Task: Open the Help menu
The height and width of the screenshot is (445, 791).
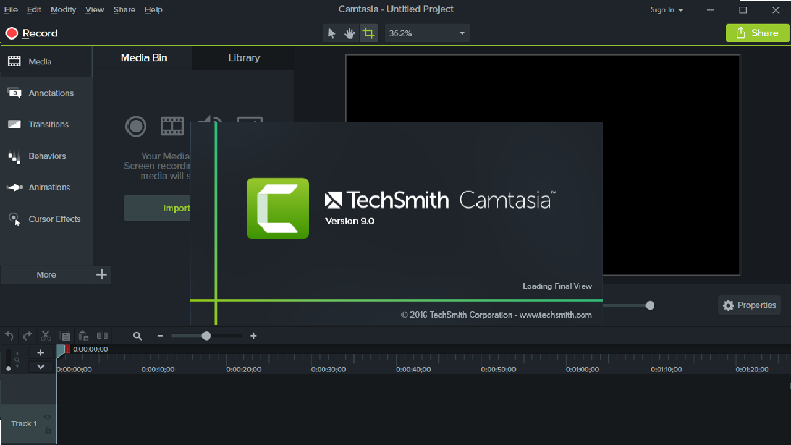Action: (x=153, y=10)
